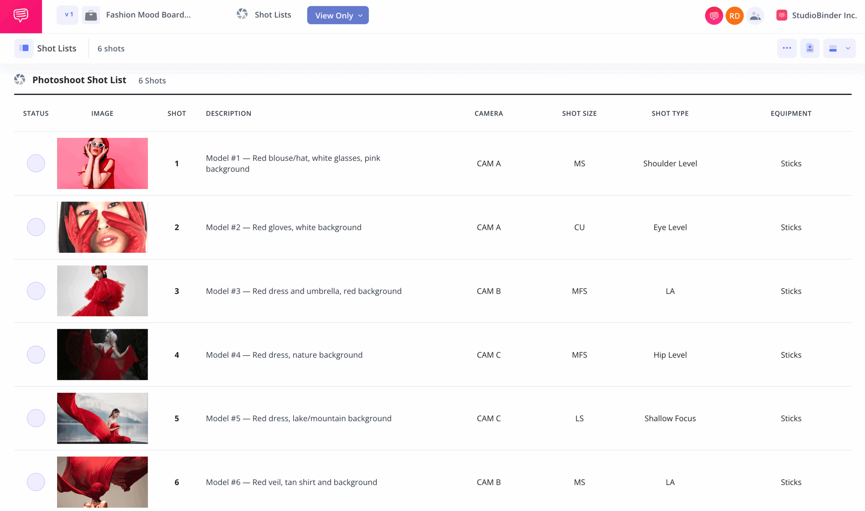Toggle status circle for shot 5

[36, 418]
